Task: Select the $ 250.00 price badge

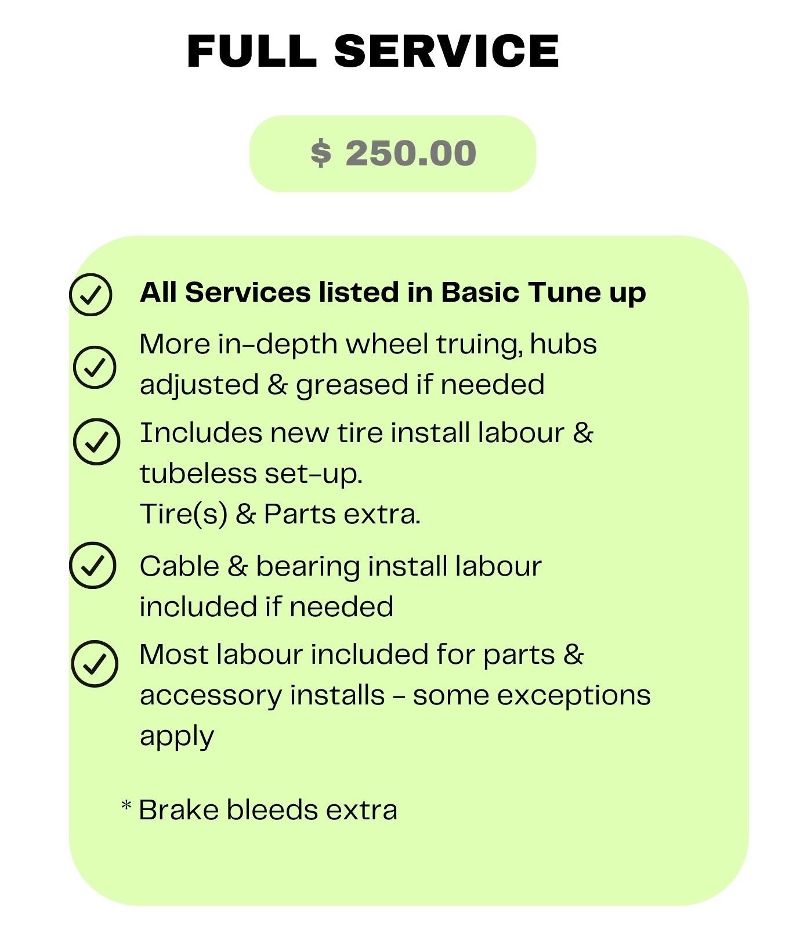Action: coord(393,154)
